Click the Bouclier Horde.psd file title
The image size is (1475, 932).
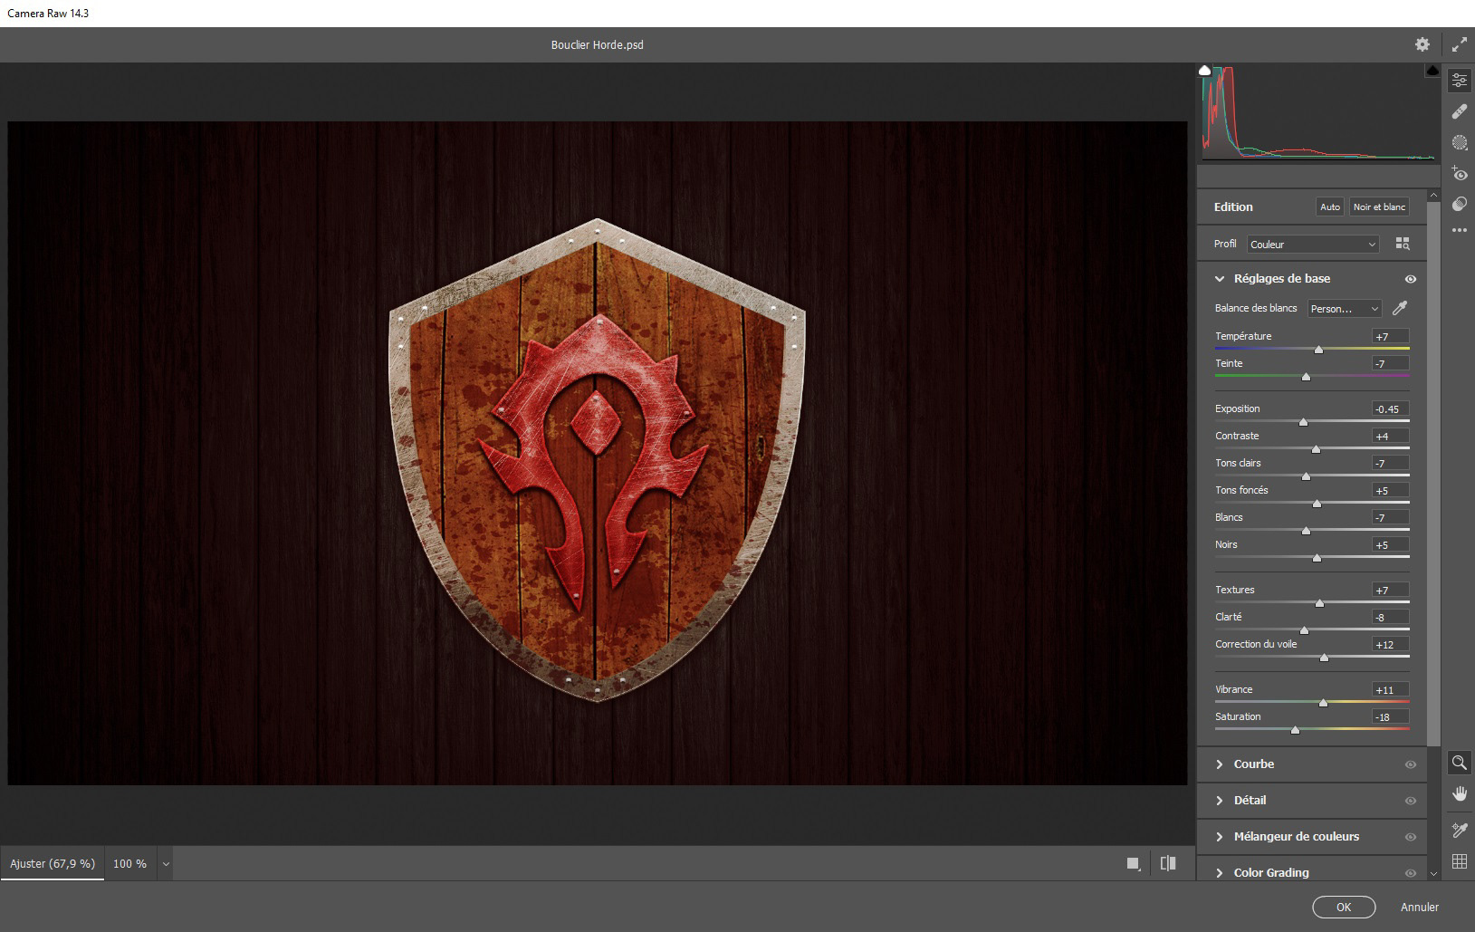point(598,44)
